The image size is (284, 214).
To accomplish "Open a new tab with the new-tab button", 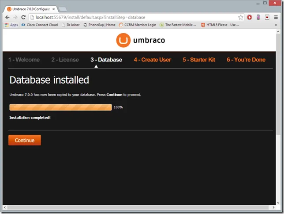I will 63,9.
